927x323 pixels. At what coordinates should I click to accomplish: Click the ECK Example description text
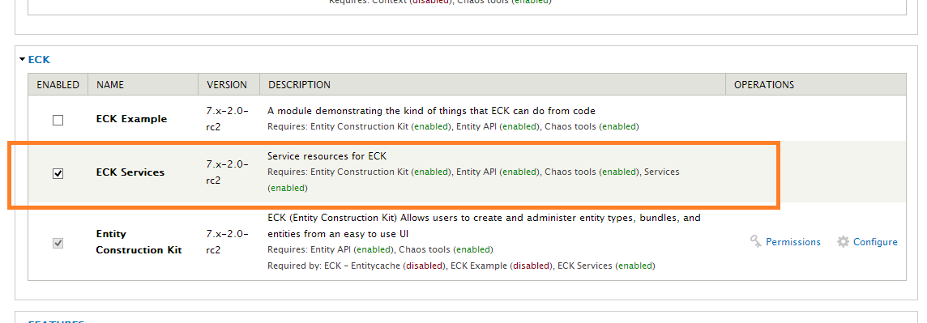432,111
